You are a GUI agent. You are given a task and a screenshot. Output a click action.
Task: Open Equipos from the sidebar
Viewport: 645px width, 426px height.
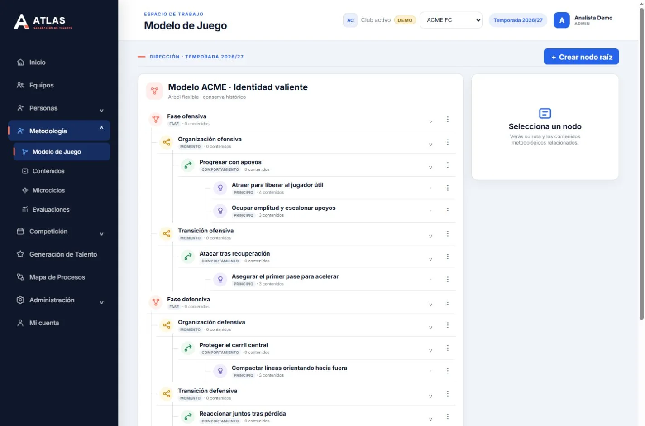(59, 85)
